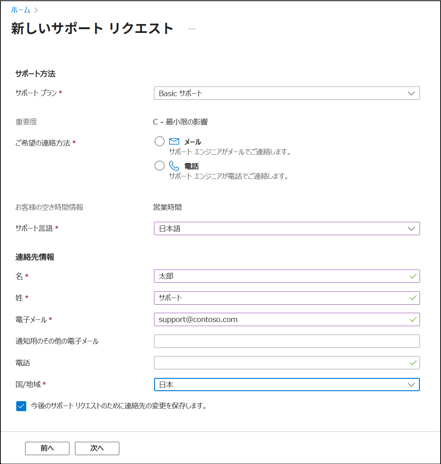Click the phone receiver icon beside 電話 option
441x464 pixels.
coord(174,166)
